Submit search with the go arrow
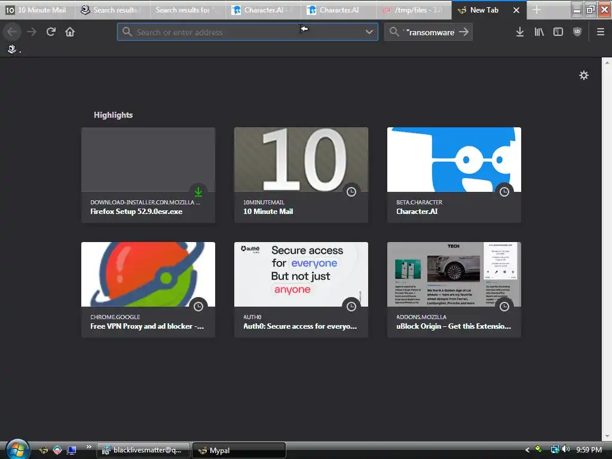This screenshot has height=459, width=612. click(464, 32)
